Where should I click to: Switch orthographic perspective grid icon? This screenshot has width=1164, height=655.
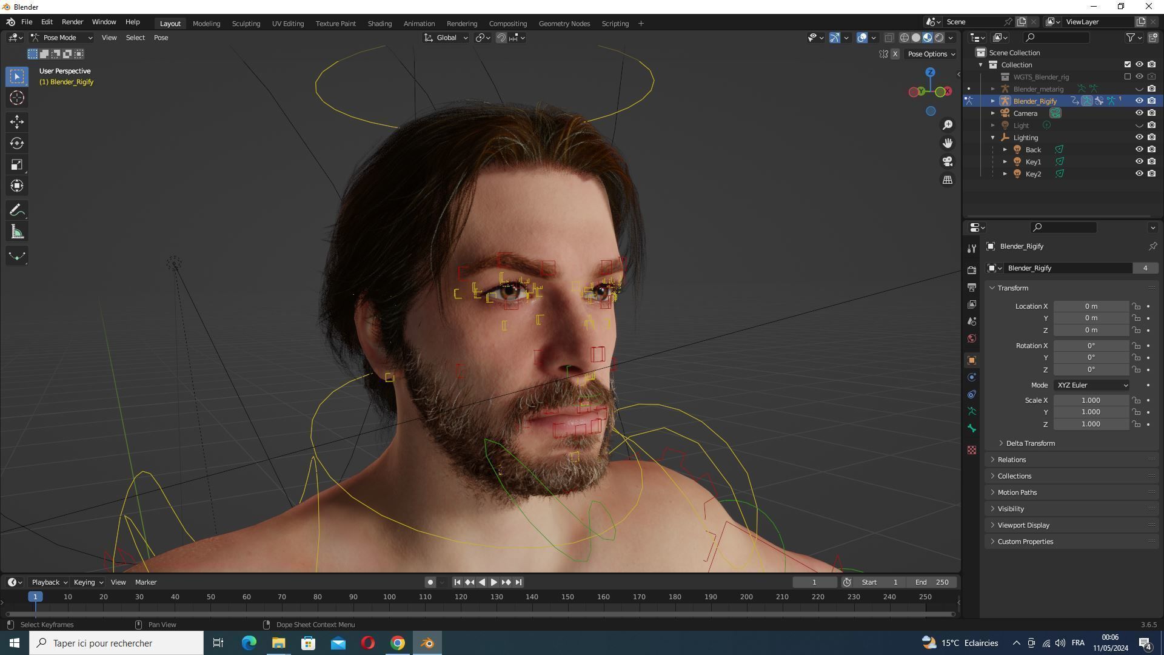(948, 180)
